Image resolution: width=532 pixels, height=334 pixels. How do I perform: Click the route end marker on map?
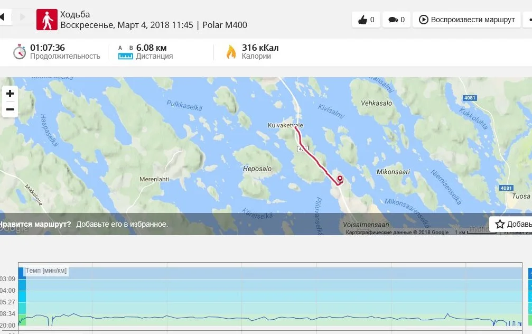coord(340,179)
